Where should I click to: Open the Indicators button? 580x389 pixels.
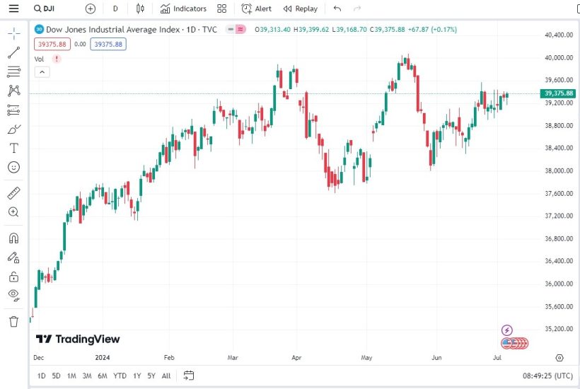click(x=183, y=8)
